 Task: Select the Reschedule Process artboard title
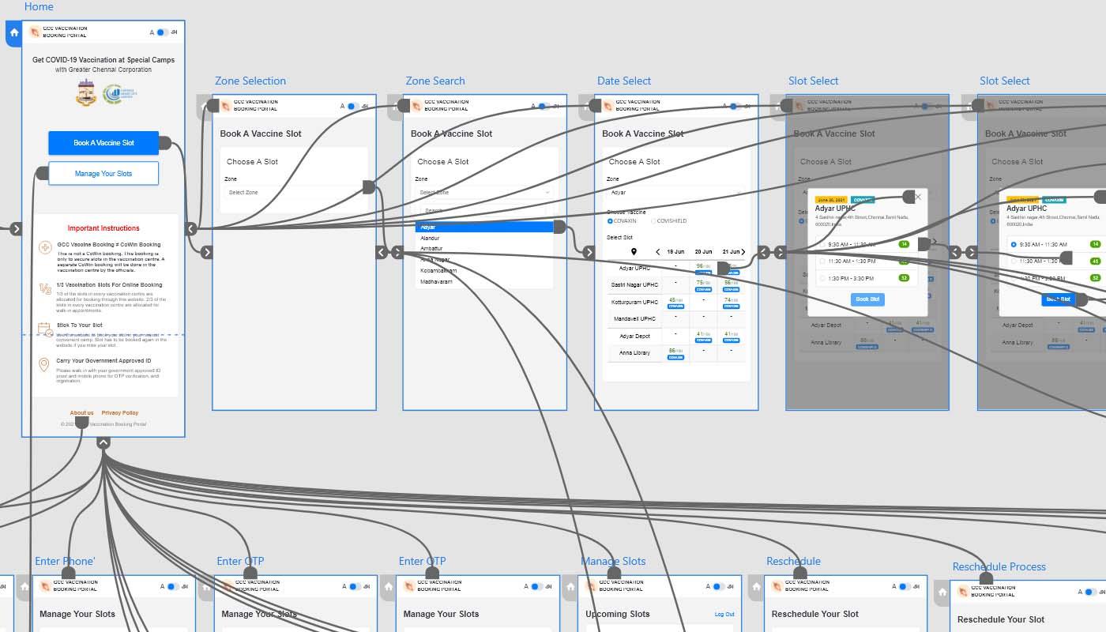(x=999, y=566)
